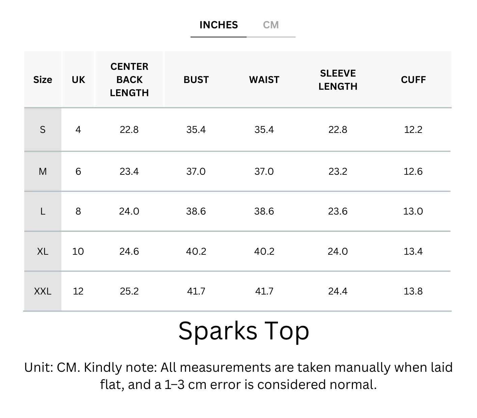This screenshot has height=418, width=477.
Task: Click the Sparks Top title
Action: pos(244,331)
